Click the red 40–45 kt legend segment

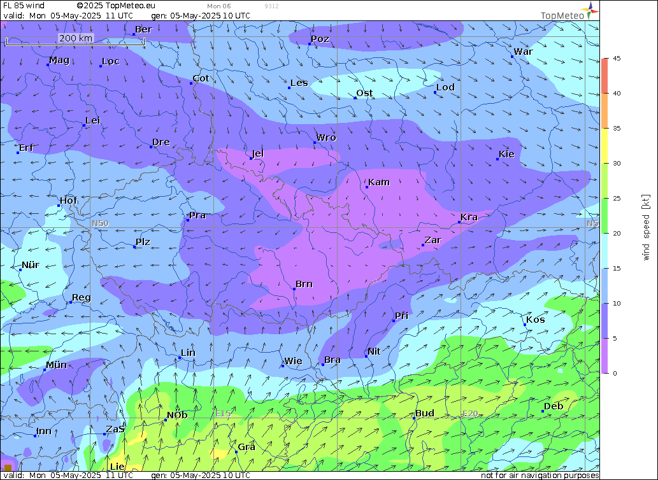tap(604, 76)
